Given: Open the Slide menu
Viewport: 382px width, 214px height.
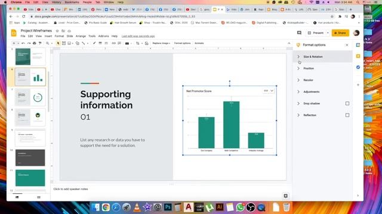Looking at the screenshot, I should (x=70, y=36).
